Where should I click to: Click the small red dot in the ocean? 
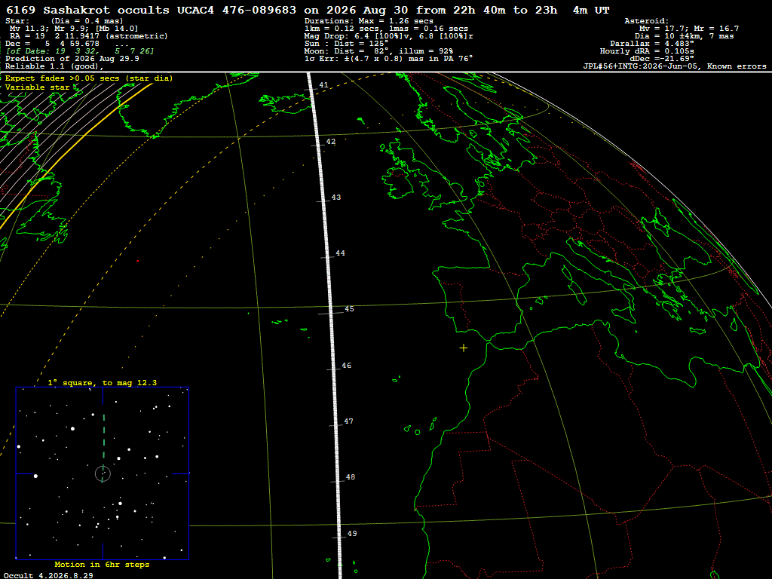coord(137,261)
